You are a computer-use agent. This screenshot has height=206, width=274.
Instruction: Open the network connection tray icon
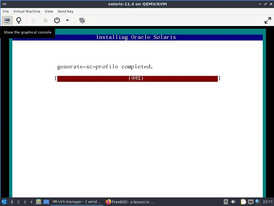coord(250,202)
